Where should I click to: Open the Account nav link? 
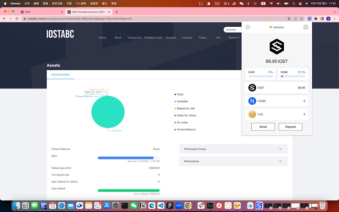click(x=171, y=38)
